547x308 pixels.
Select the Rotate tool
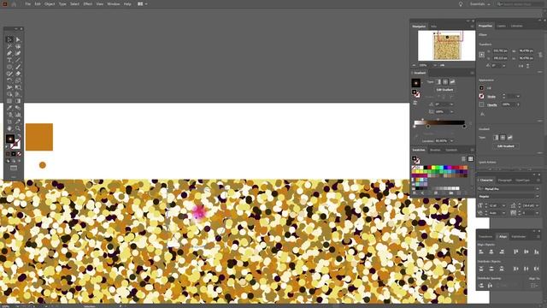point(9,80)
